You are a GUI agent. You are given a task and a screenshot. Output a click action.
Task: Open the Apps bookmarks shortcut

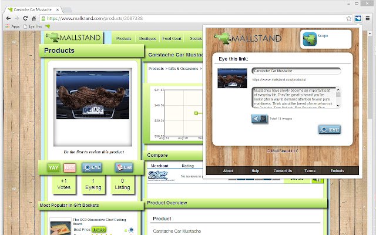click(12, 26)
